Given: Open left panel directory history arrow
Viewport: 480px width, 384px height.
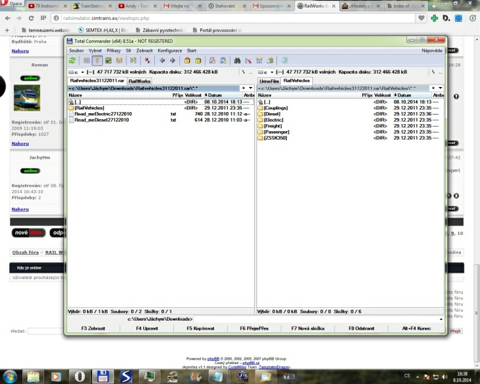Looking at the screenshot, I should [x=251, y=88].
